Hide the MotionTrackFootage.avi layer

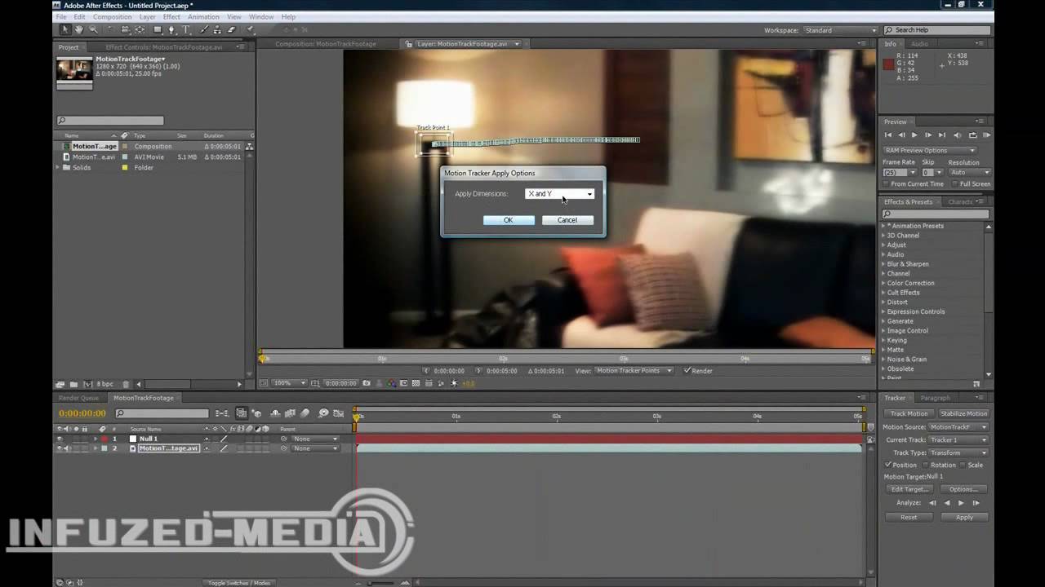click(x=60, y=448)
